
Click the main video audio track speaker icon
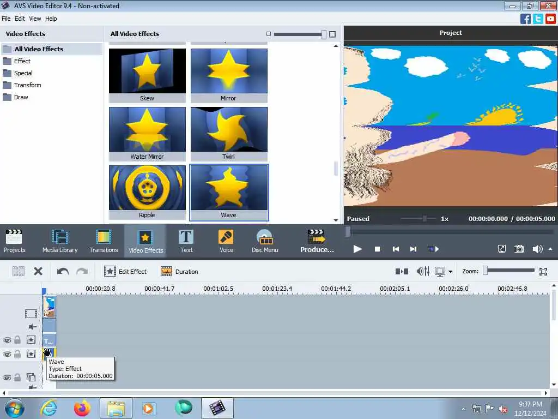click(32, 327)
